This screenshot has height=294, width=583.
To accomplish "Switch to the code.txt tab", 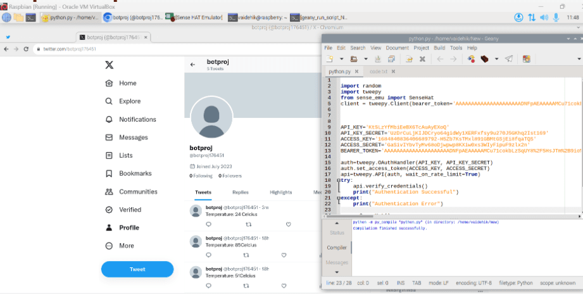I will [x=379, y=71].
